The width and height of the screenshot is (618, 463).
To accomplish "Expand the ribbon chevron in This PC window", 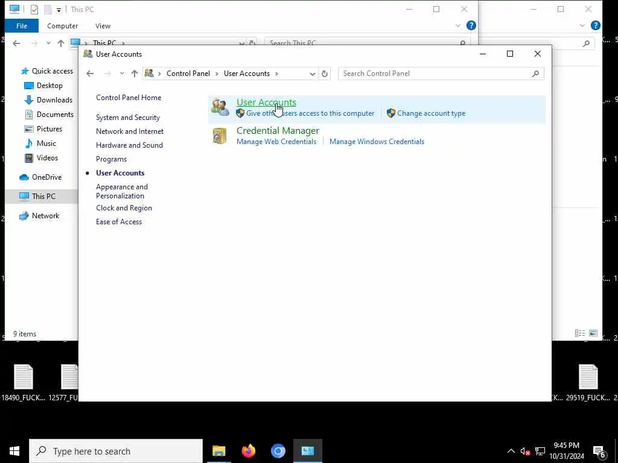I will pyautogui.click(x=457, y=25).
